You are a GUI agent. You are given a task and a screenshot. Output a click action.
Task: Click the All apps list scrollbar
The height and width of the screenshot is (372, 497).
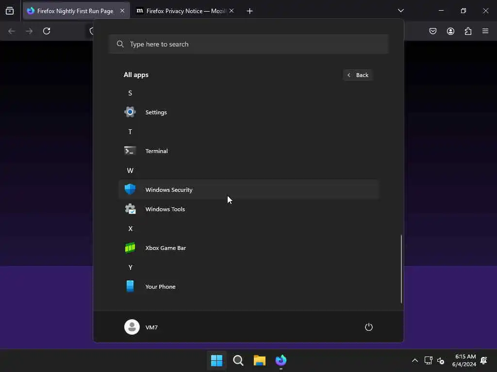click(401, 269)
